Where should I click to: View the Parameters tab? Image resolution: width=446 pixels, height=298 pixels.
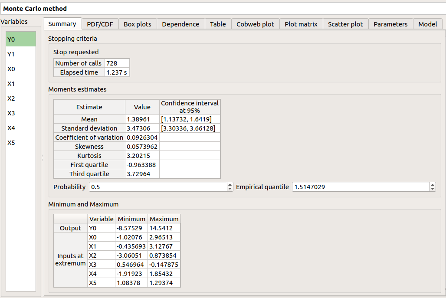pyautogui.click(x=390, y=24)
